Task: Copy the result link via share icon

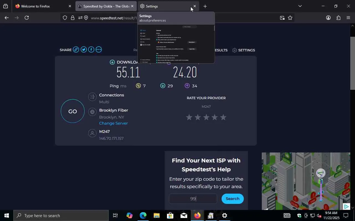Action: coord(76,50)
